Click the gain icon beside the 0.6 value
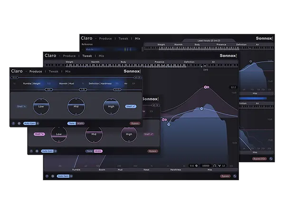Screen dimensions: 285x214 click(197, 165)
